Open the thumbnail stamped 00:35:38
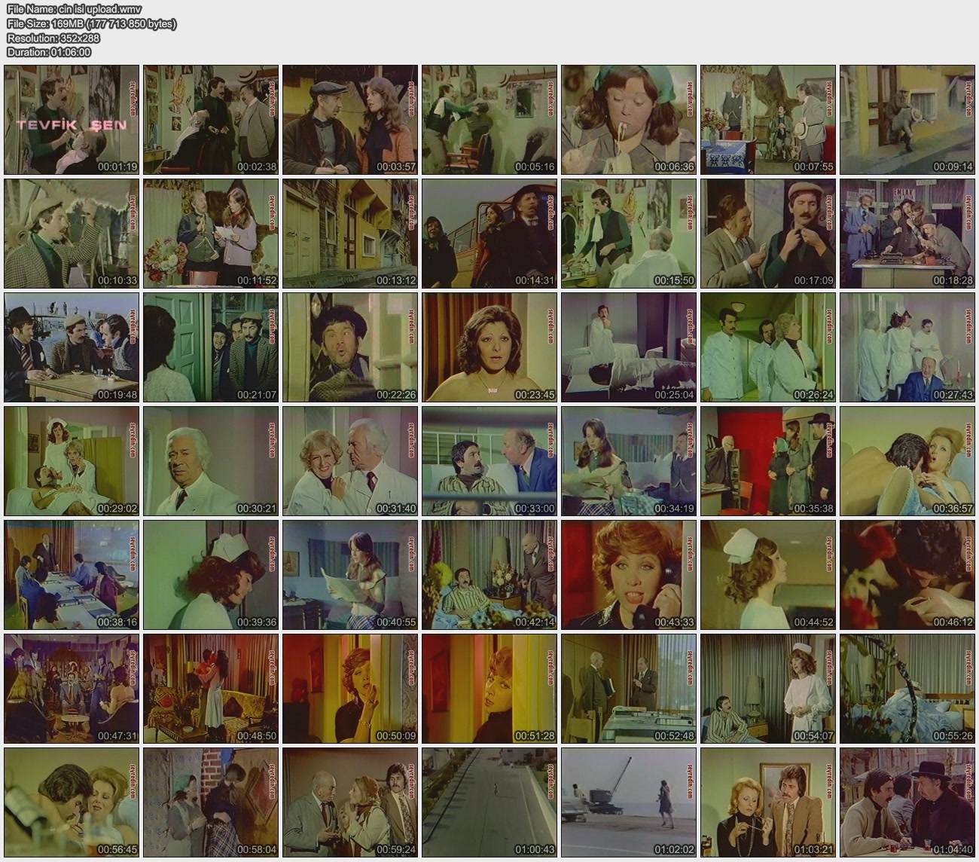 [x=767, y=461]
